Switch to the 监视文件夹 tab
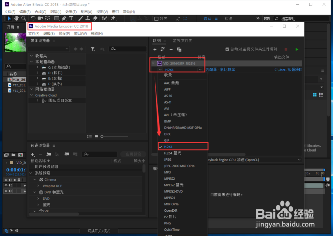333x236 pixels. coord(182,41)
